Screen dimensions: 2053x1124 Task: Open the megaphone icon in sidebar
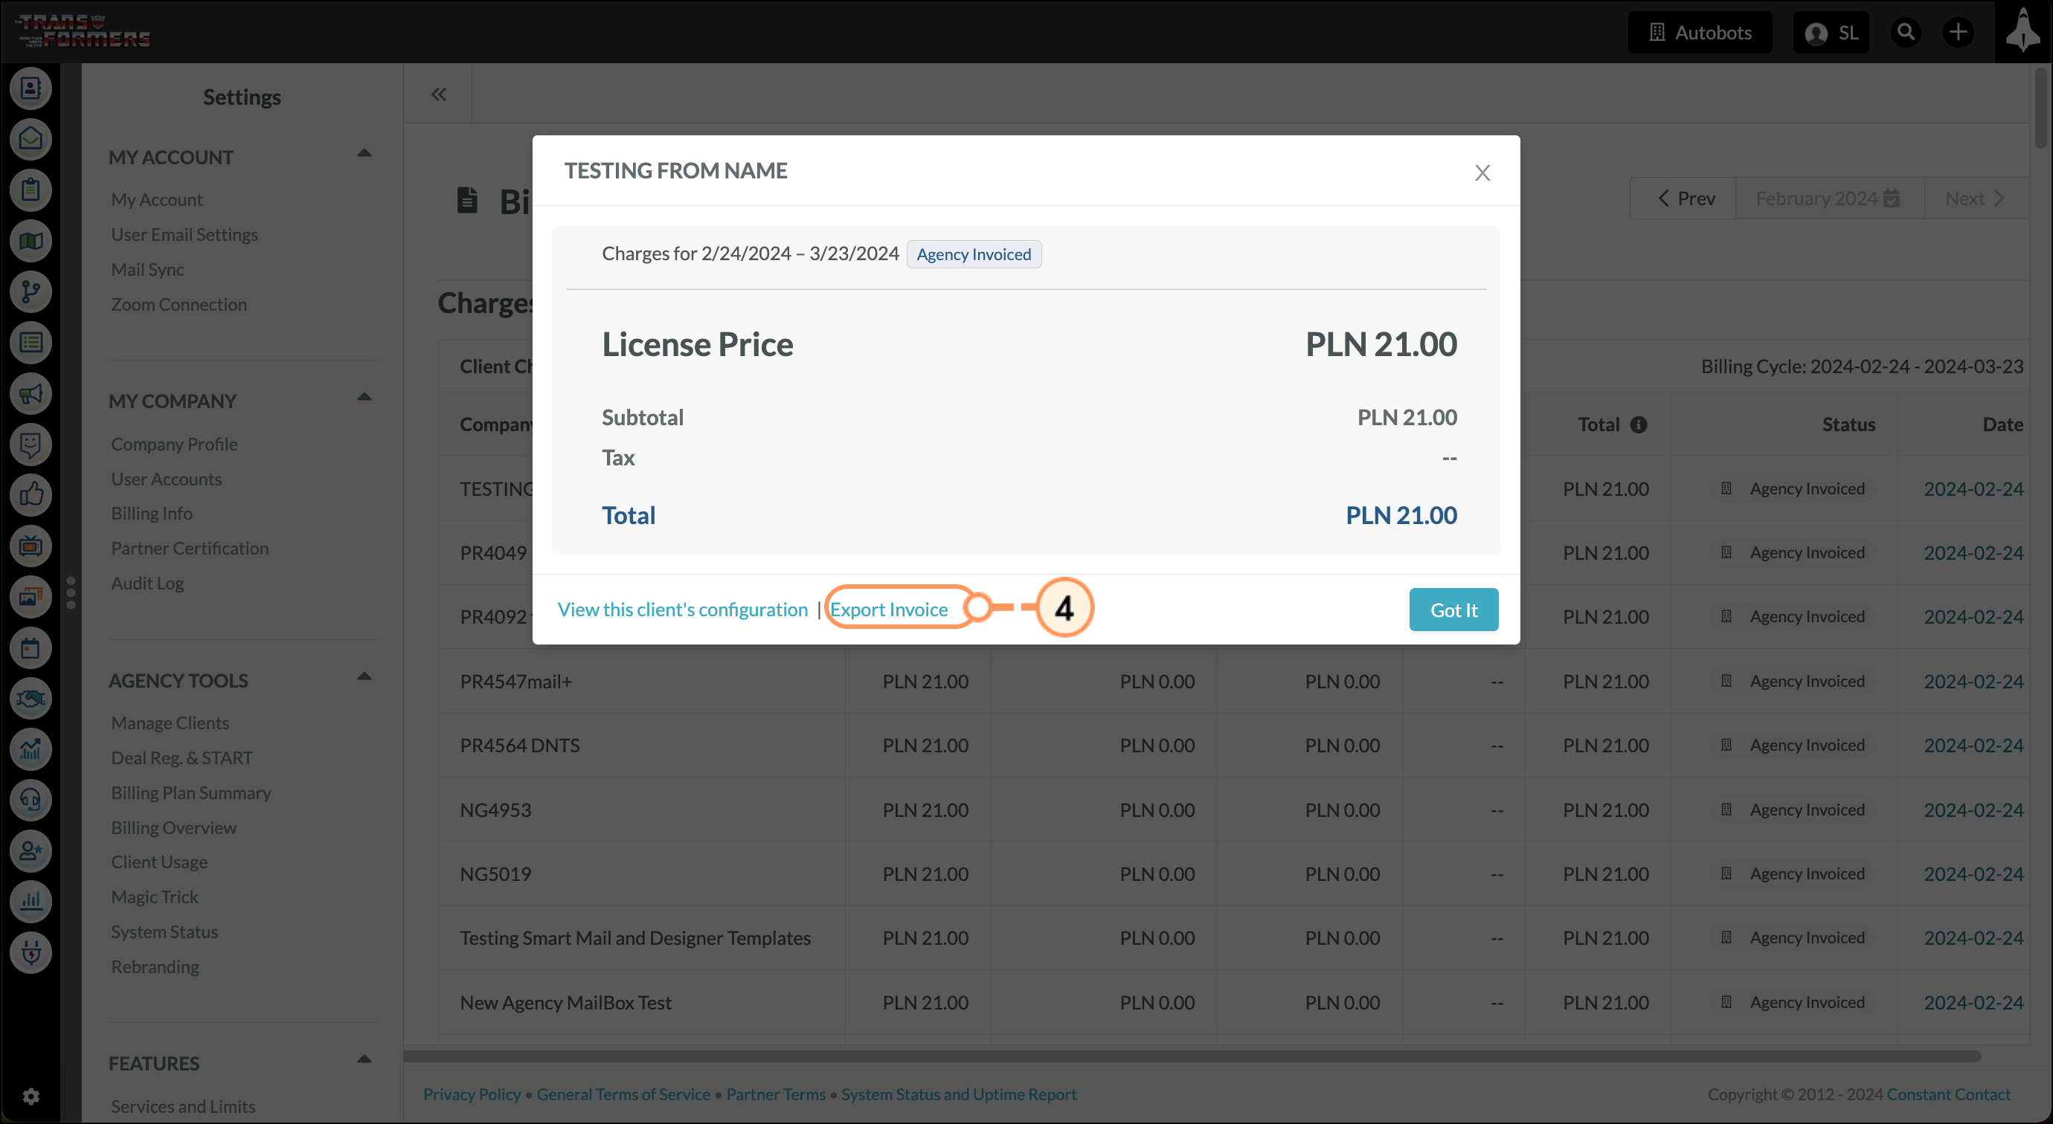click(x=30, y=394)
